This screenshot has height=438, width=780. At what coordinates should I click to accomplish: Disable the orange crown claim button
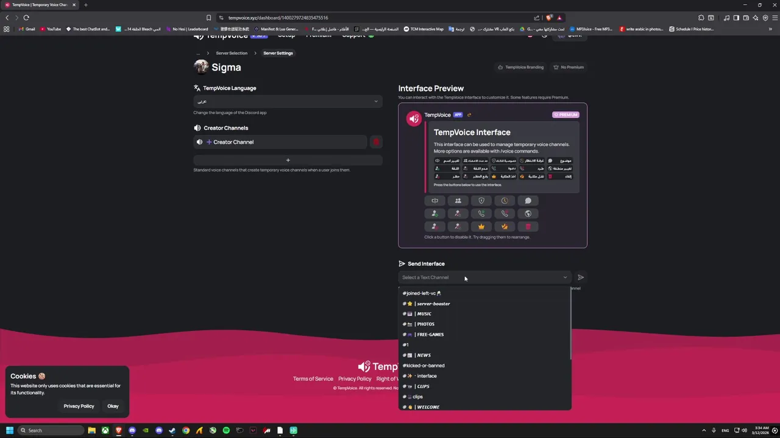point(481,226)
